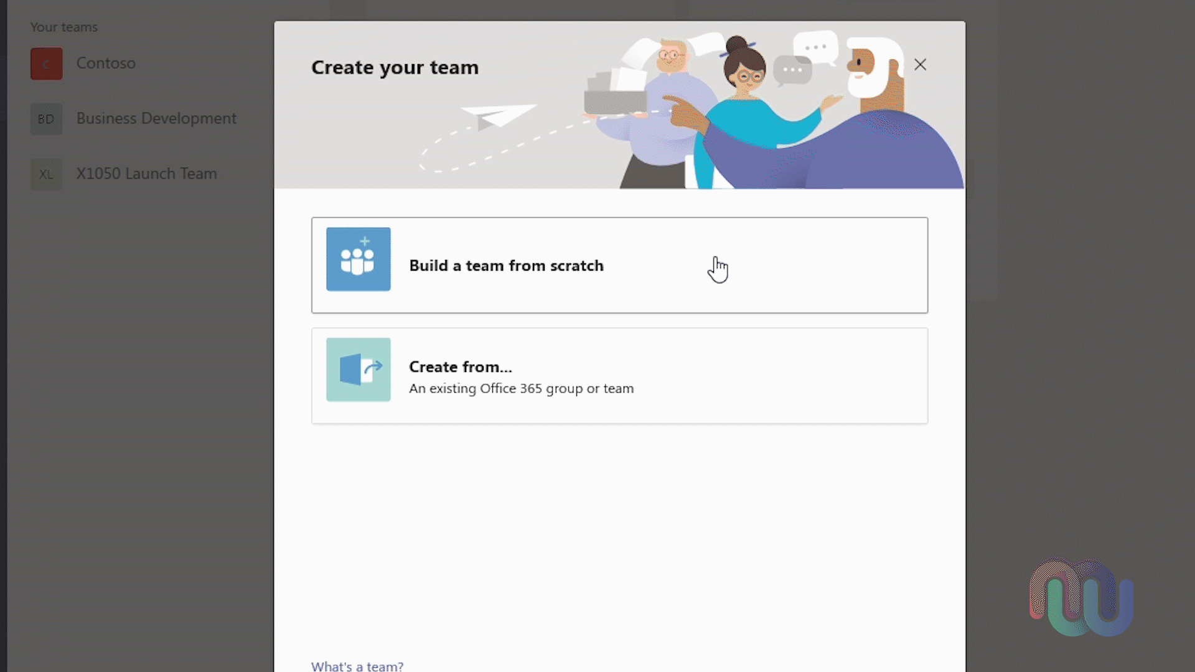Click the Your teams heading

point(64,27)
